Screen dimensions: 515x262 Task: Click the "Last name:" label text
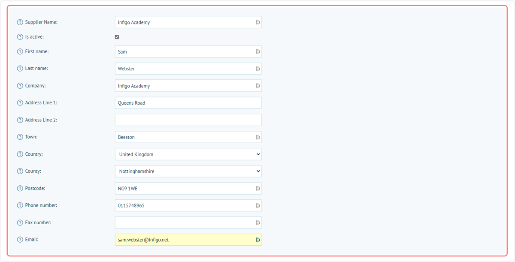tap(36, 69)
